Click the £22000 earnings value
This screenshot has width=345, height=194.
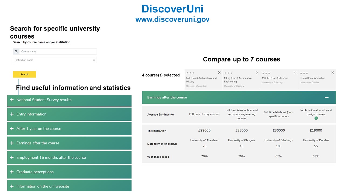coord(204,130)
